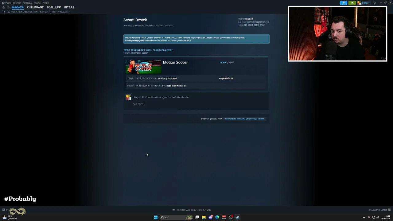The width and height of the screenshot is (393, 221).
Task: Open the blue megaphone announcements button
Action: (343, 3)
